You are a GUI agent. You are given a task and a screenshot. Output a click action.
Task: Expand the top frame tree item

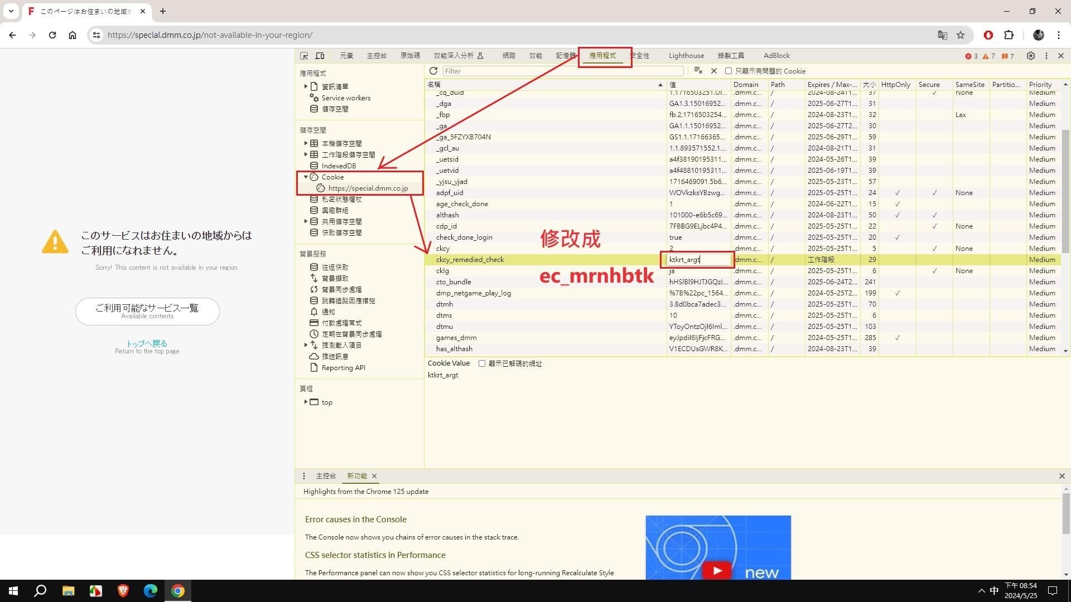click(306, 402)
